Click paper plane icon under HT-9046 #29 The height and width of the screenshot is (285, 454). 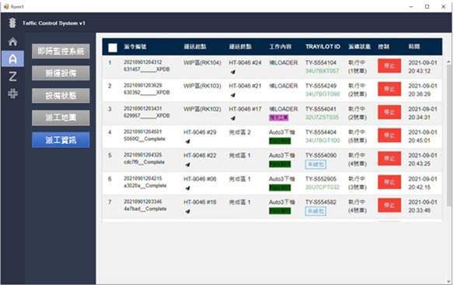point(187,142)
